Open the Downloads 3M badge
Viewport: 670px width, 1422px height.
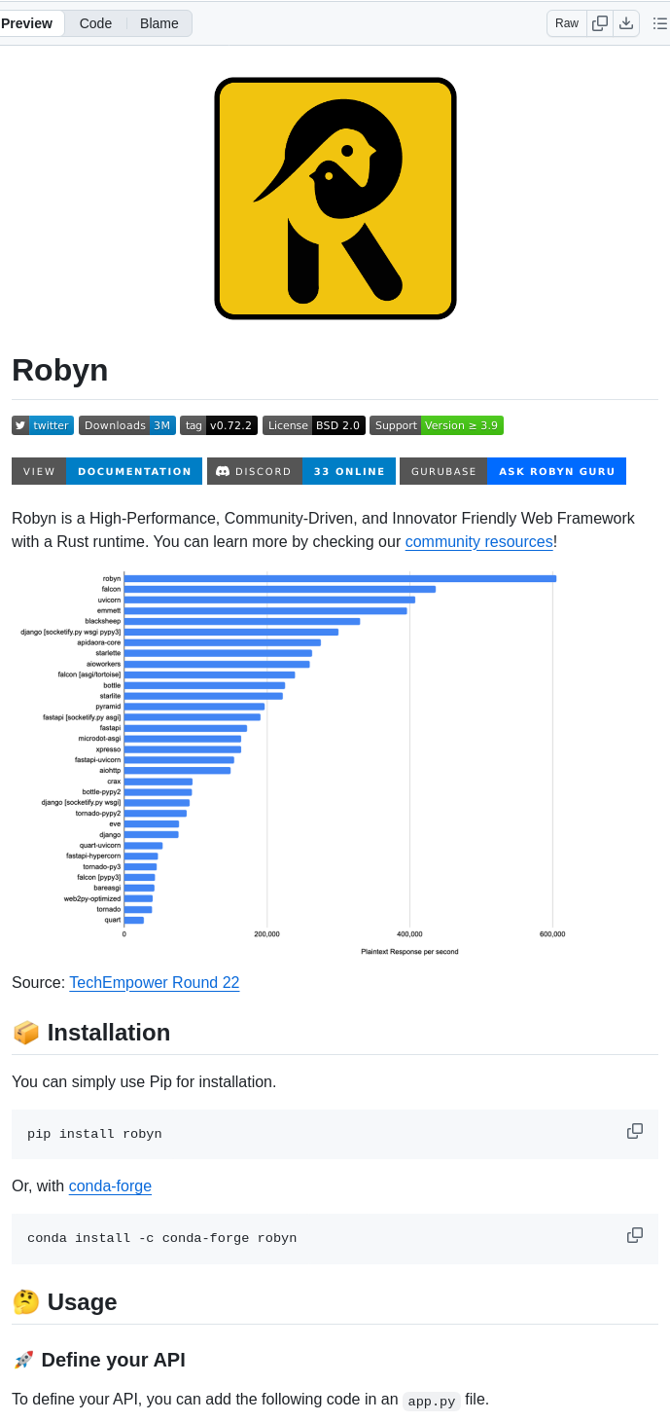coord(127,425)
